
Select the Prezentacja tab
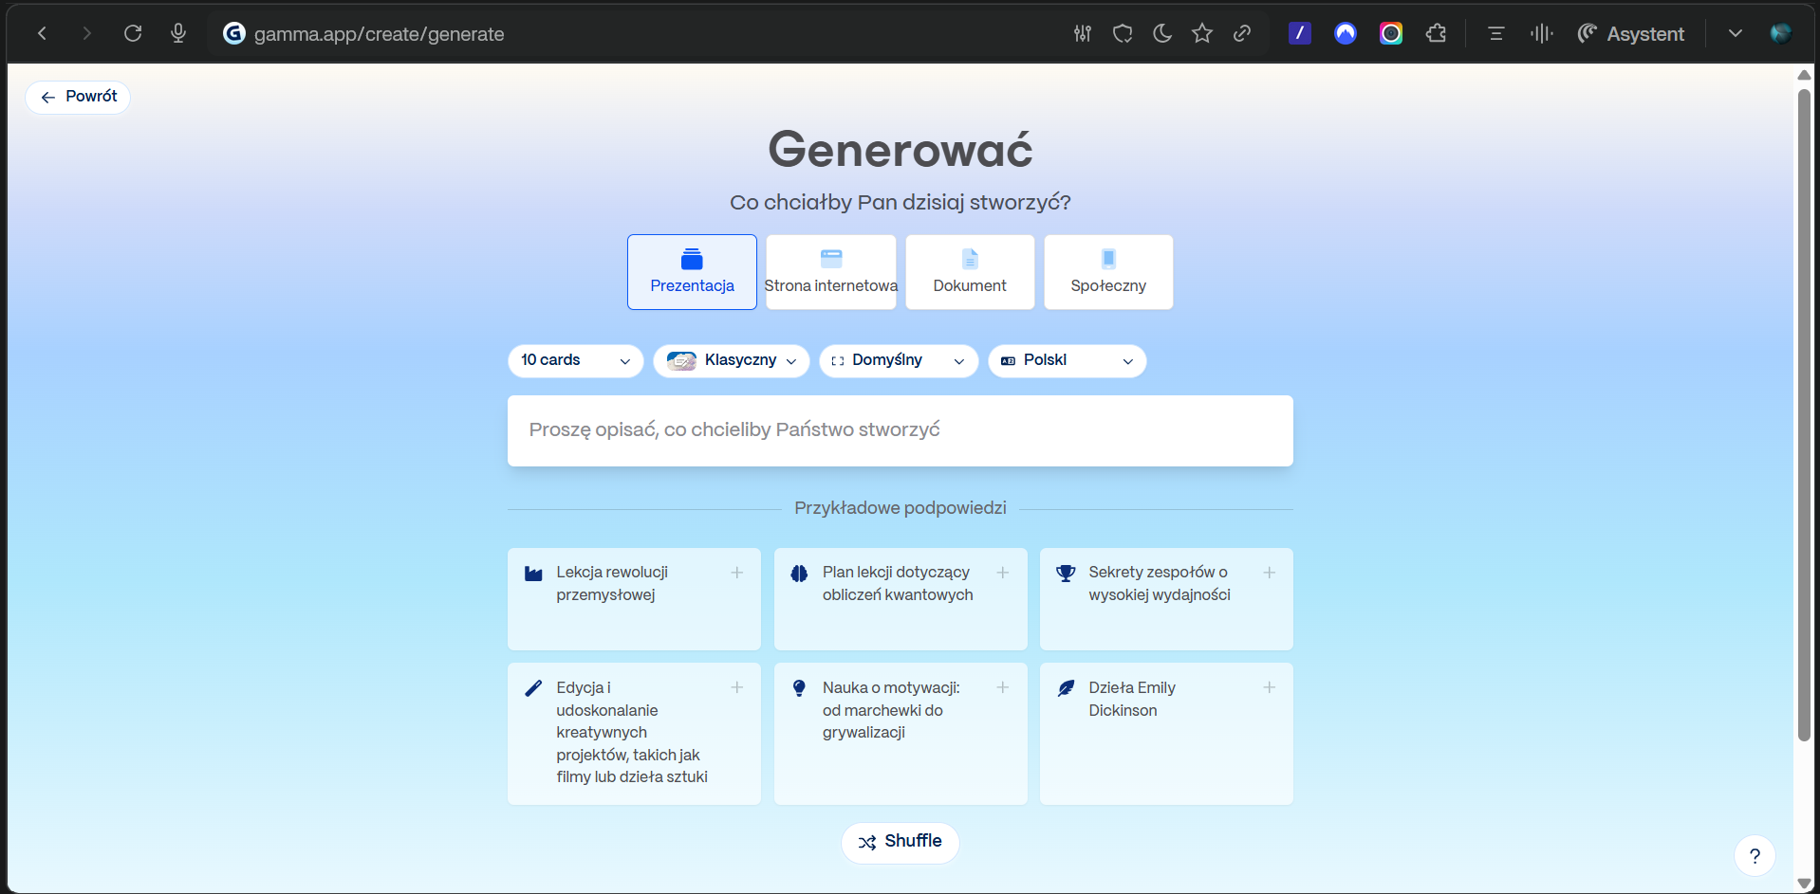tap(692, 272)
